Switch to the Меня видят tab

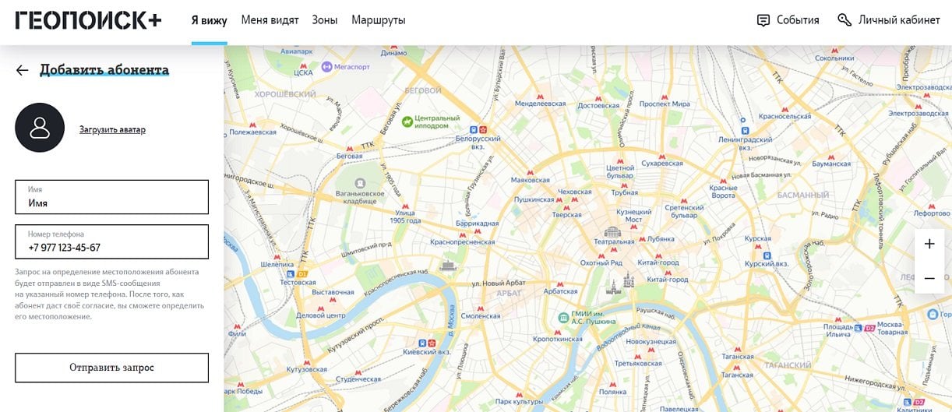tap(270, 20)
